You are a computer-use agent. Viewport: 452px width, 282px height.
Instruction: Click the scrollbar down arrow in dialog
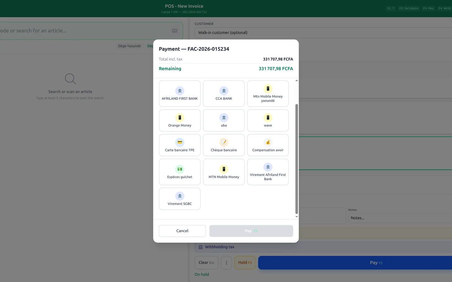(x=297, y=217)
